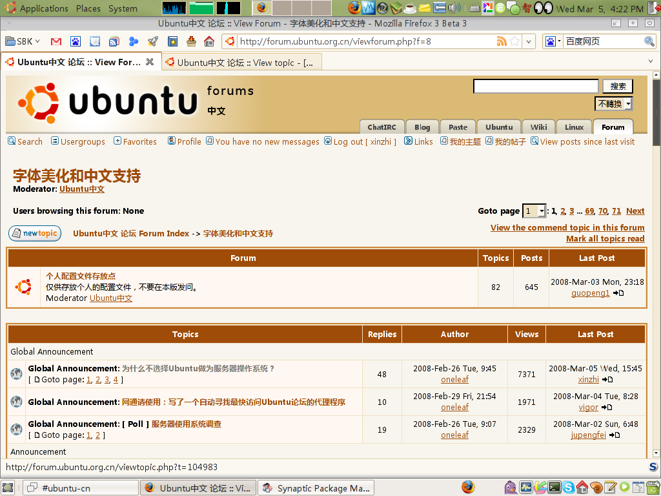Open the SBK bookmarks folder dropdown
This screenshot has width=661, height=496.
click(x=23, y=41)
